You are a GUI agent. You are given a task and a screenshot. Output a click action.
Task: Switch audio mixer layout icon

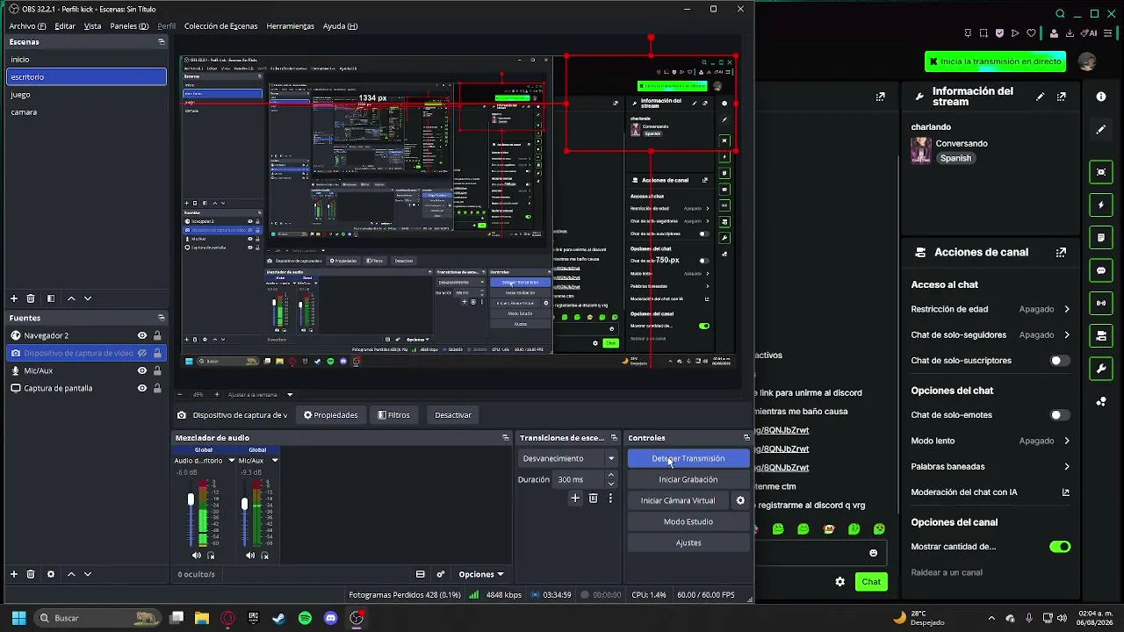click(421, 574)
